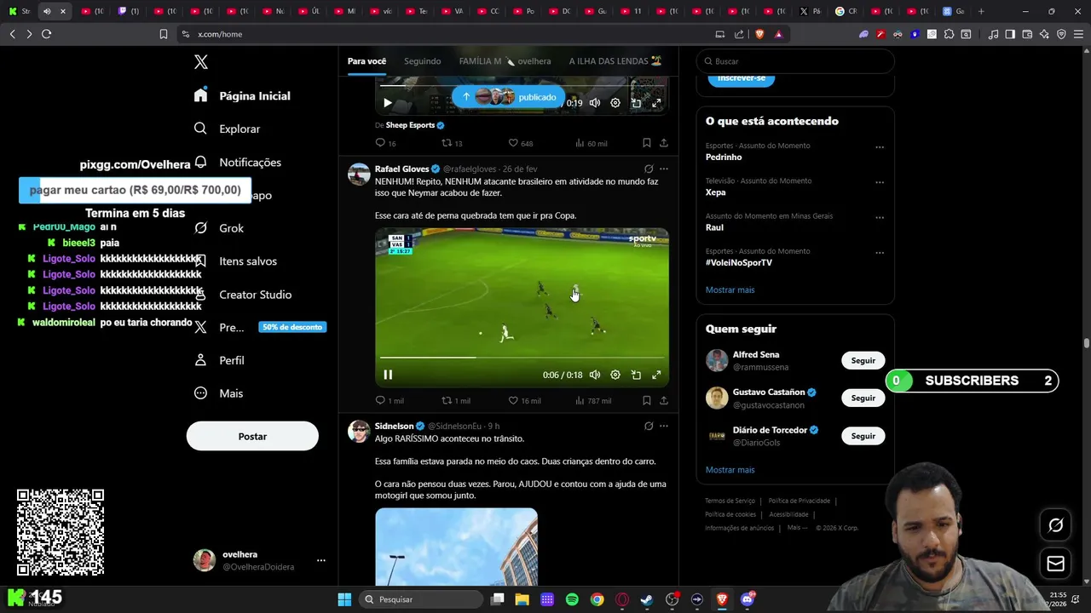The width and height of the screenshot is (1091, 613).
Task: Seek the Neymar video progress bar
Action: coord(522,357)
